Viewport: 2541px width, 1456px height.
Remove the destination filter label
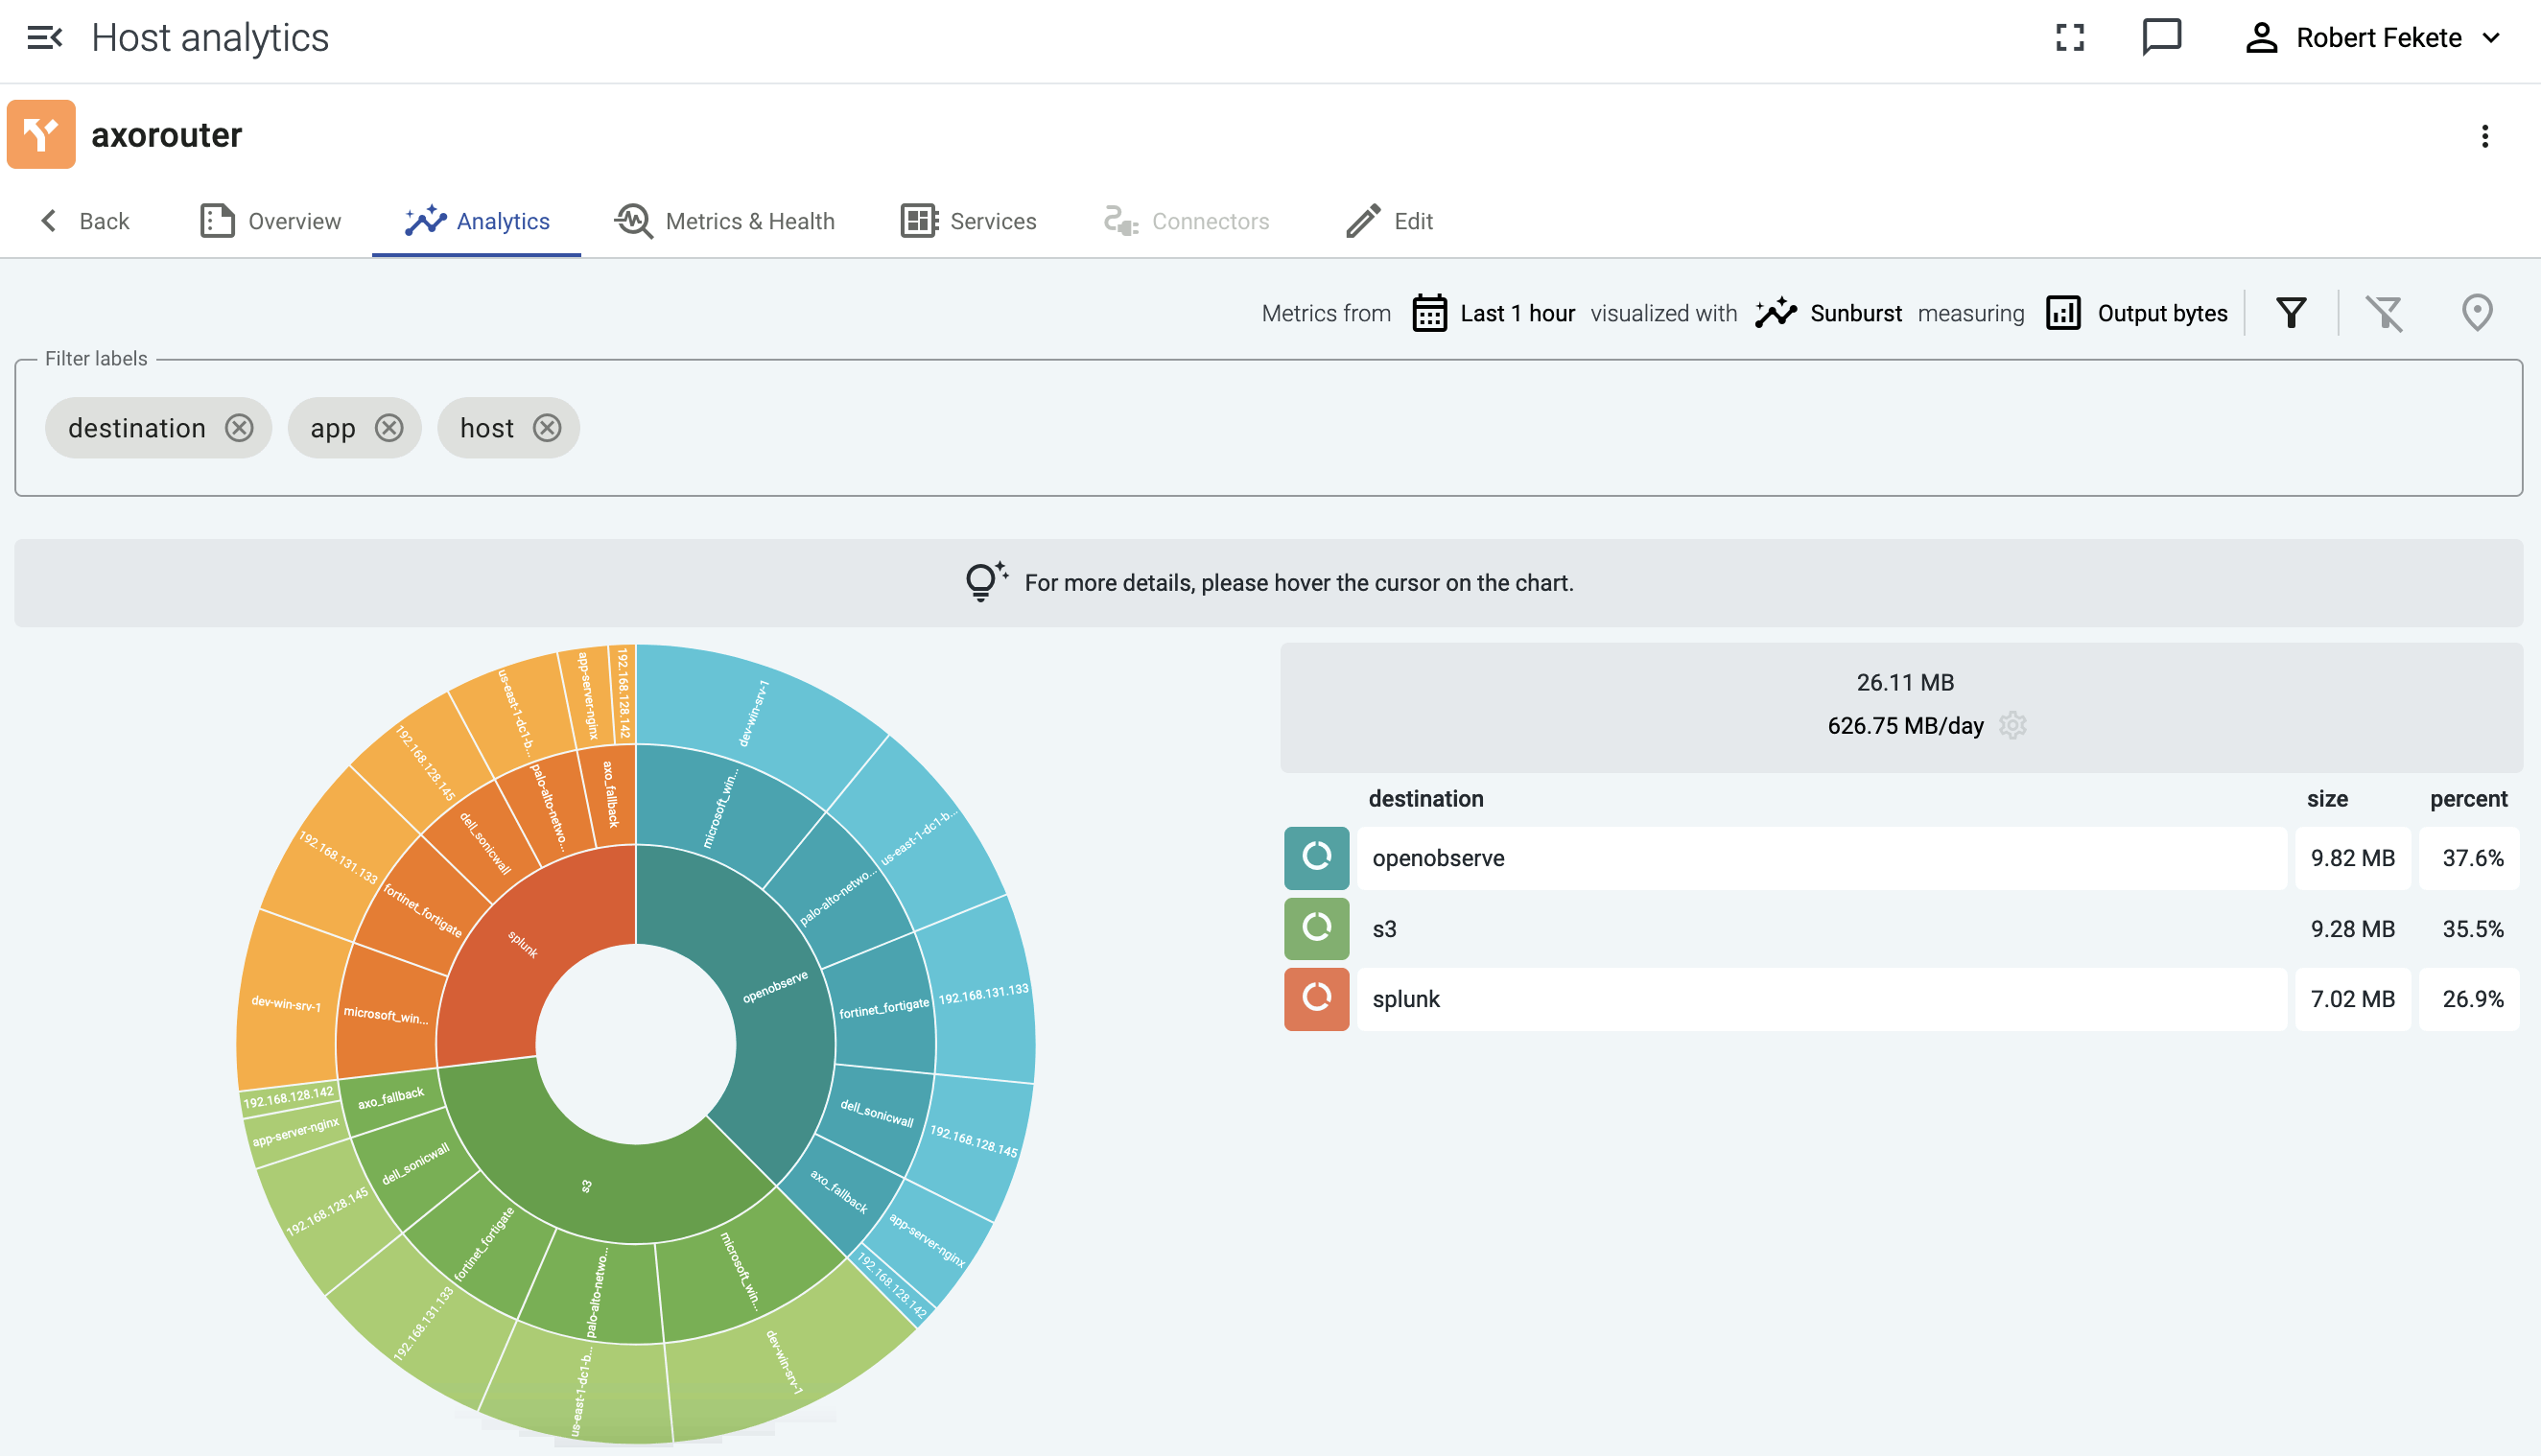[x=239, y=428]
